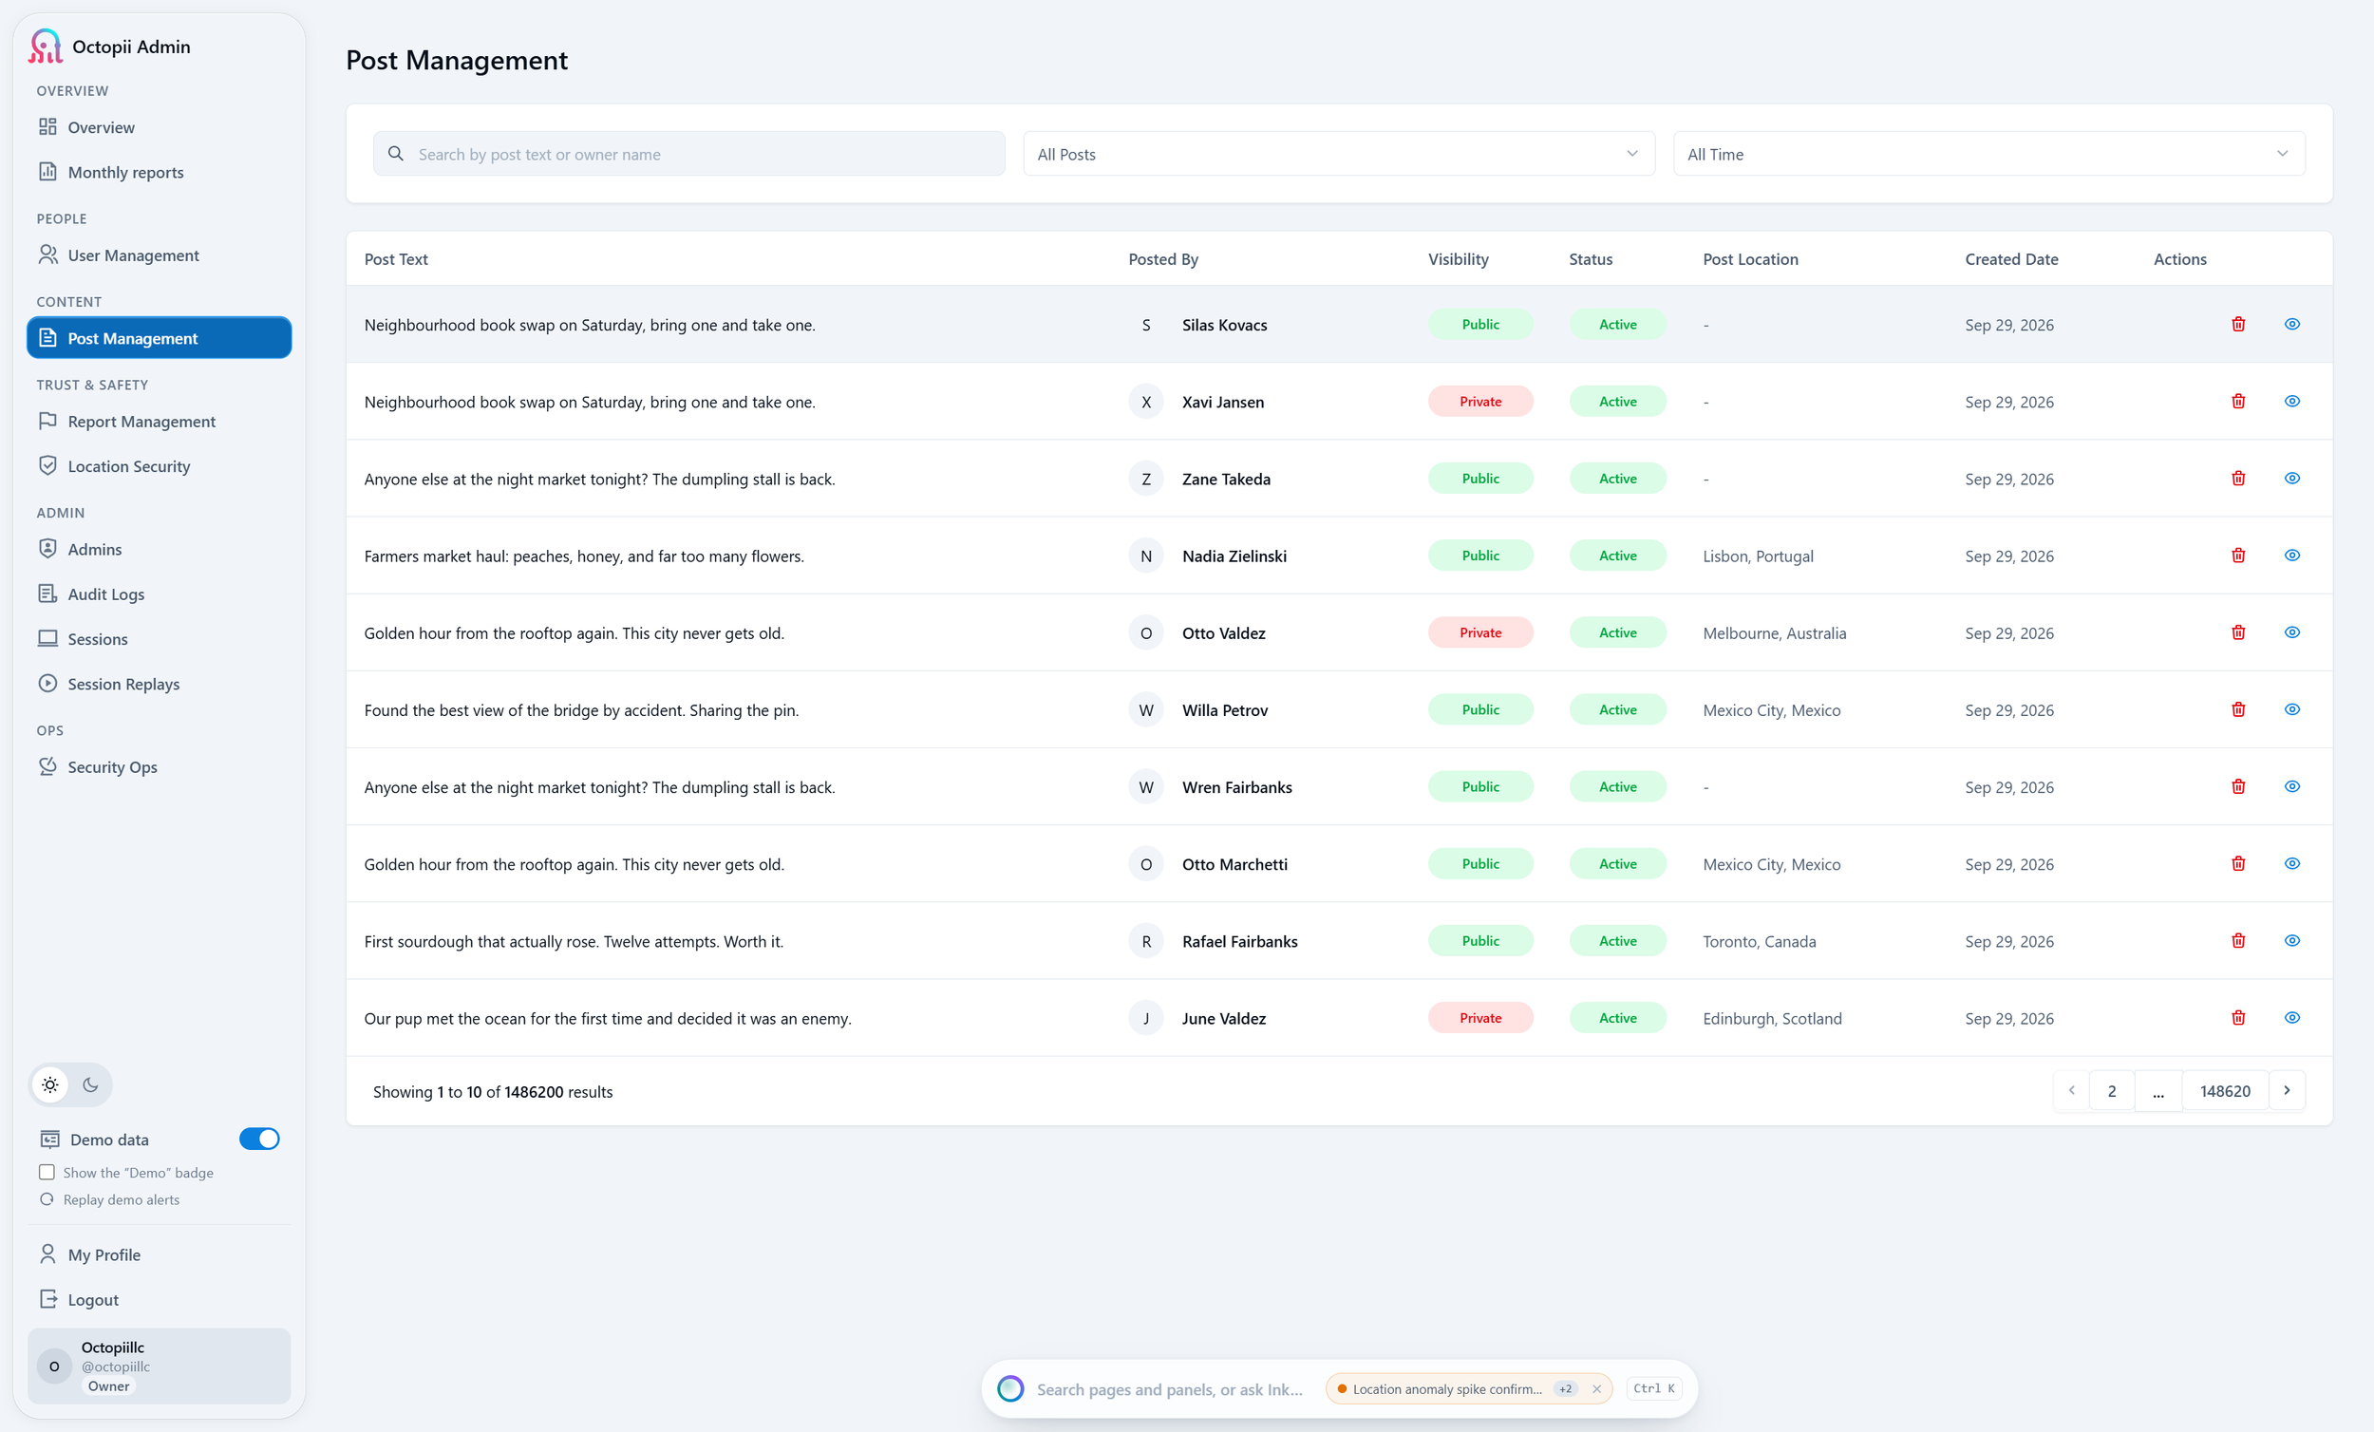Viewport: 2374px width, 1432px height.
Task: Open the +2 more alerts badge
Action: pyautogui.click(x=1566, y=1388)
